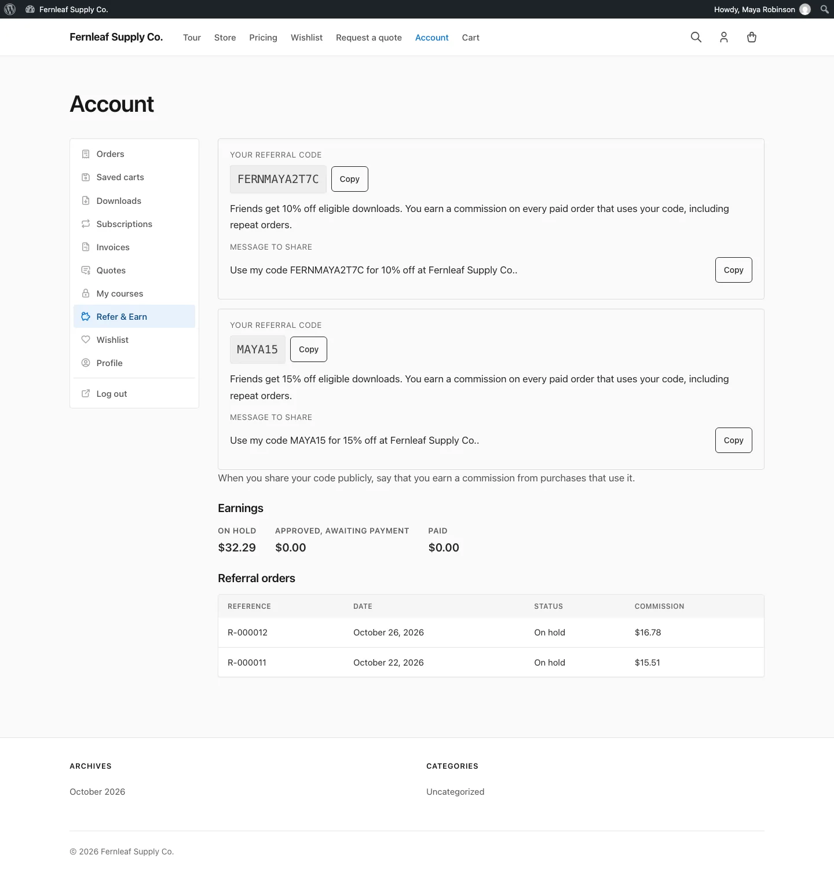This screenshot has width=834, height=877.
Task: Click the Subscriptions sidebar icon
Action: [x=86, y=224]
